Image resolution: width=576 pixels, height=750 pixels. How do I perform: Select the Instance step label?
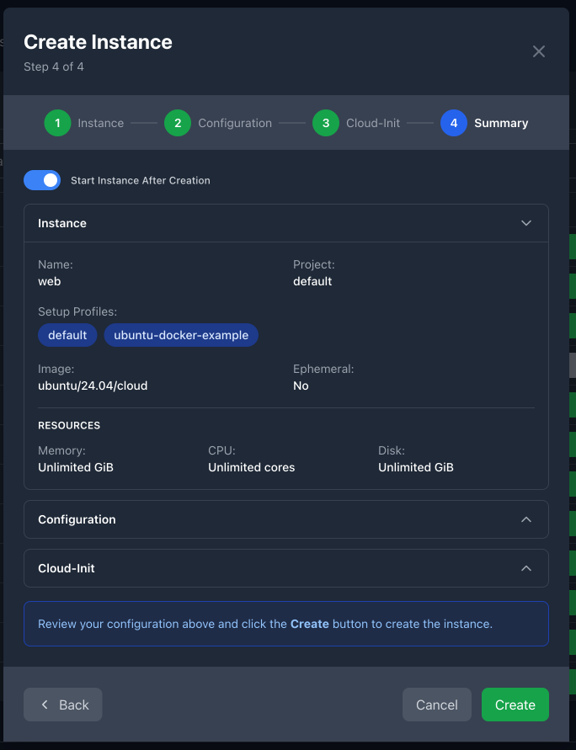(x=99, y=123)
